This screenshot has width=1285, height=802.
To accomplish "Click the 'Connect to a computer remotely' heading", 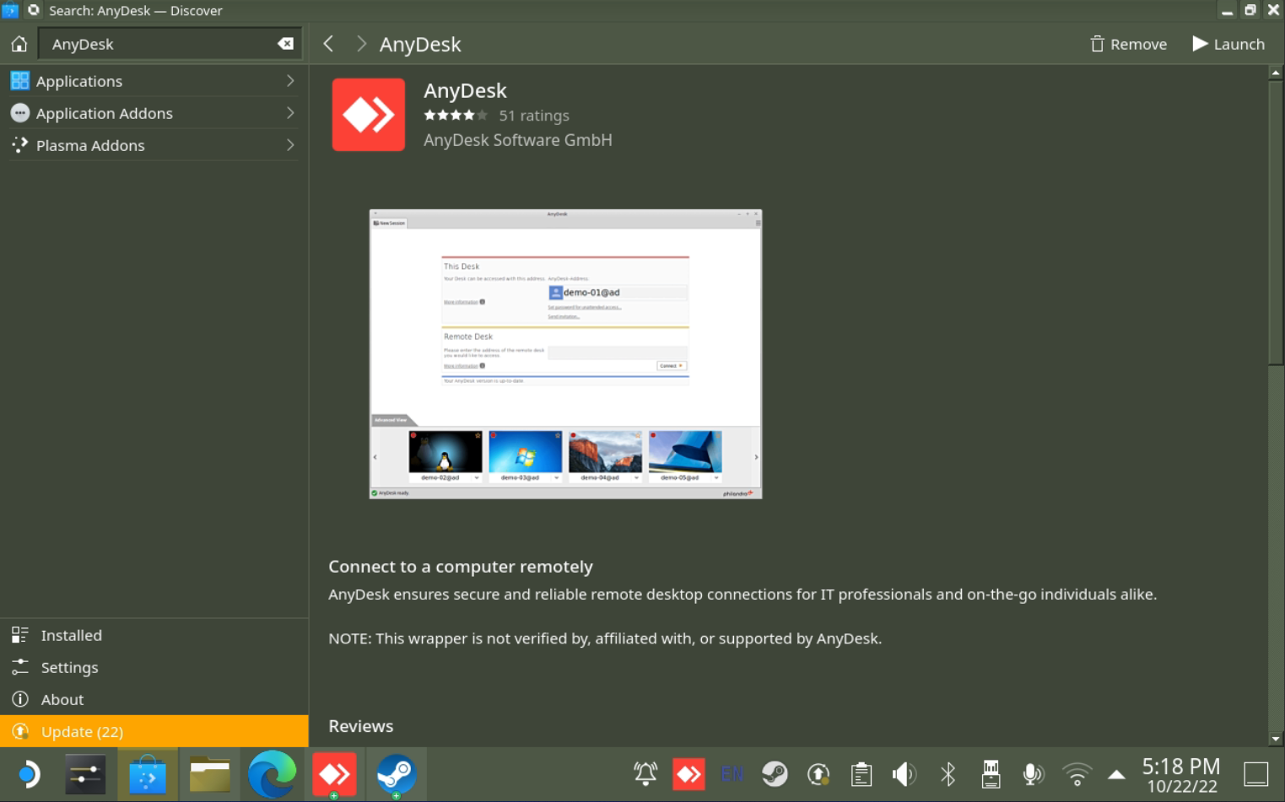I will pyautogui.click(x=461, y=567).
